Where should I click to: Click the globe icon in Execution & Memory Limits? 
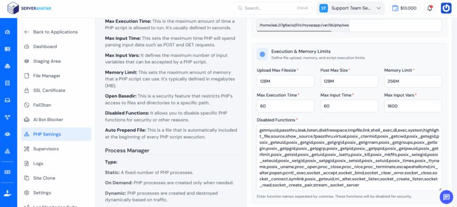[262, 54]
